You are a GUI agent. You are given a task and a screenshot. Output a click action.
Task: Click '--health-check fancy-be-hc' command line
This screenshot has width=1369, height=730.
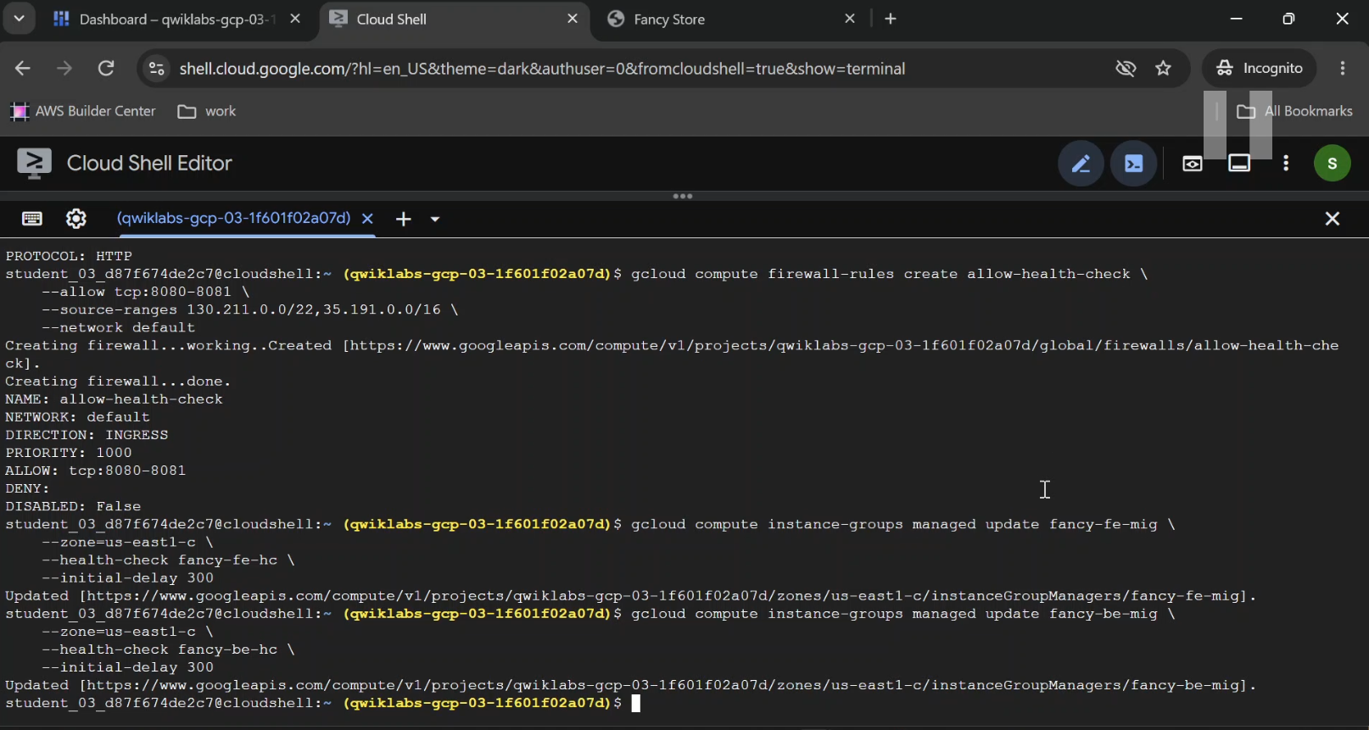tap(168, 649)
